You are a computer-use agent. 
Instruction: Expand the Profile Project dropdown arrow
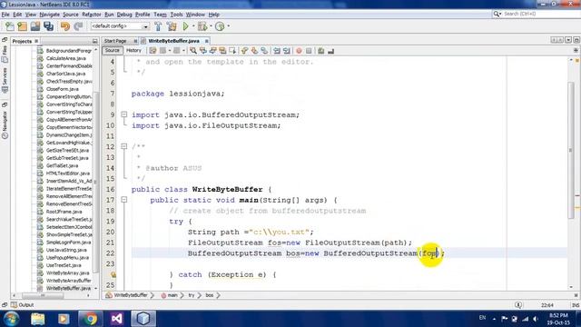[x=228, y=26]
